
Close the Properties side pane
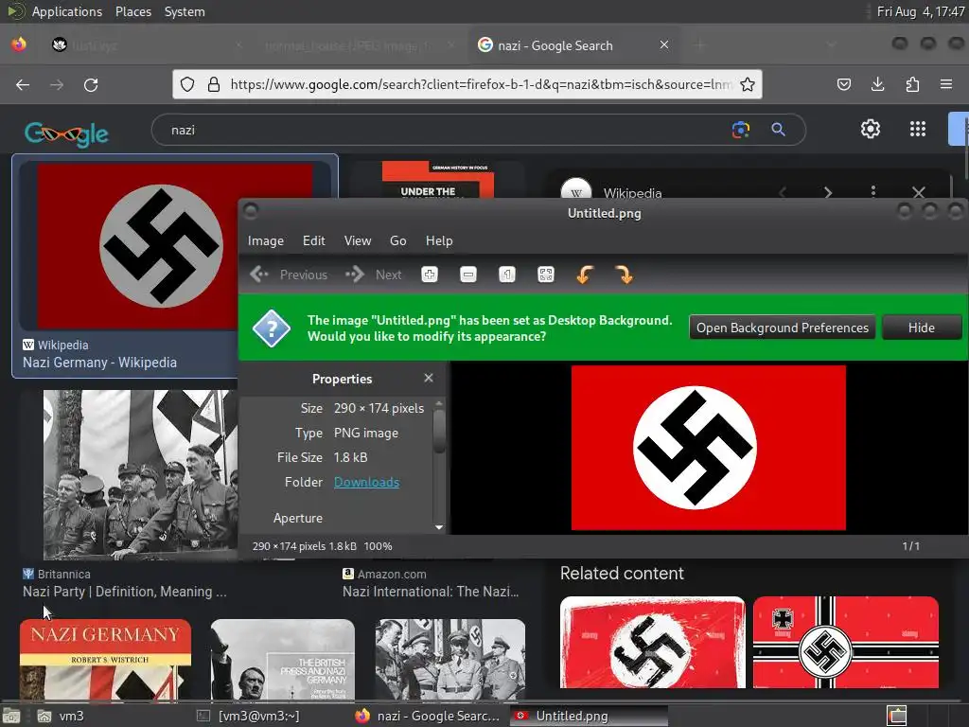pyautogui.click(x=429, y=378)
